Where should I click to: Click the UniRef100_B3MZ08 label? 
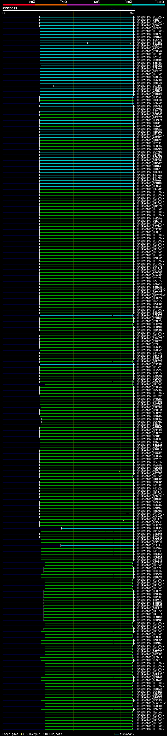pos(150,186)
